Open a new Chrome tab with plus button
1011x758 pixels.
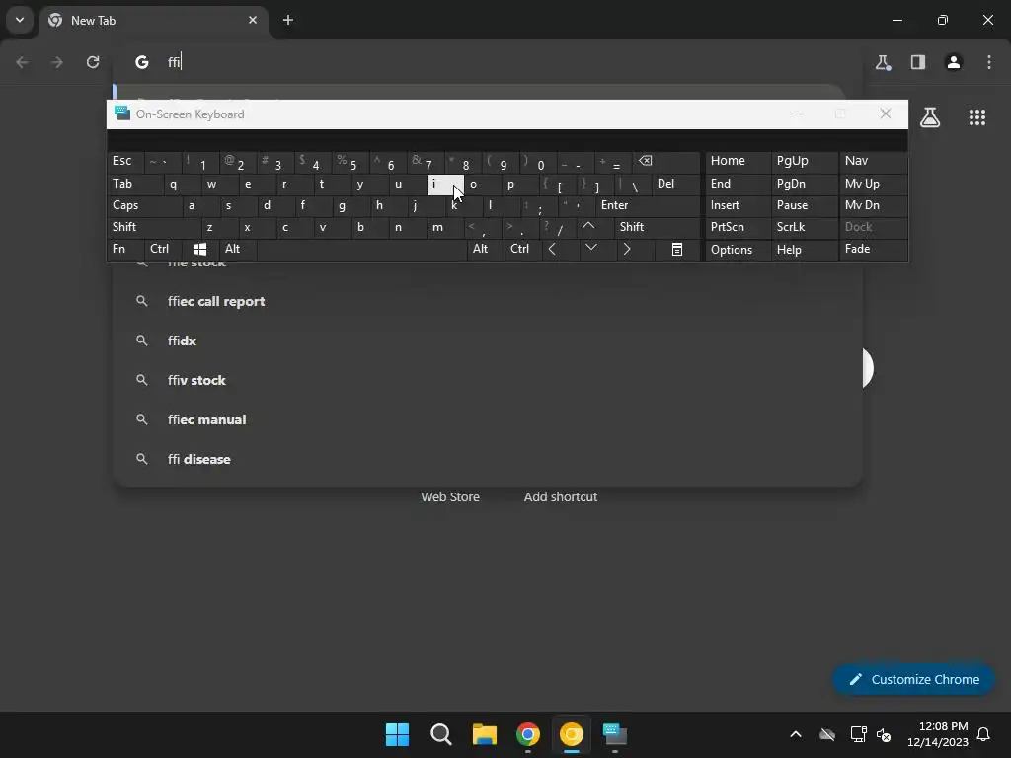point(288,20)
